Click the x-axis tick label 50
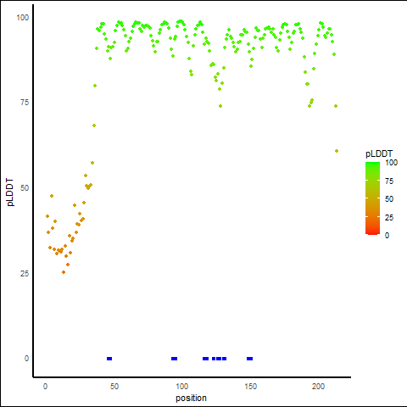 click(x=114, y=386)
